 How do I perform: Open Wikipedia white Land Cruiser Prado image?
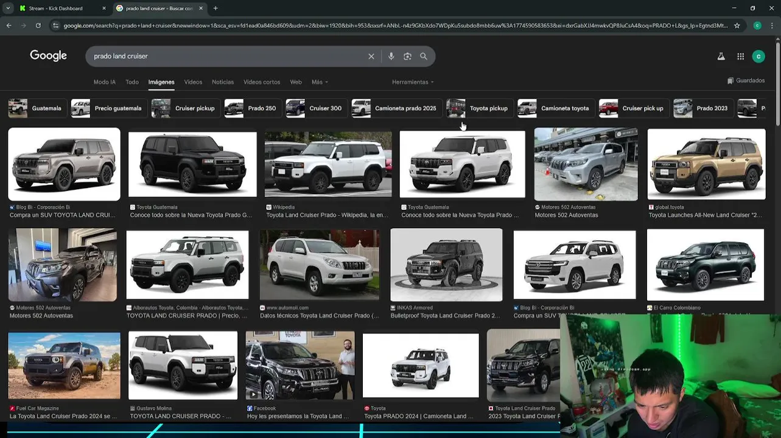pos(328,164)
